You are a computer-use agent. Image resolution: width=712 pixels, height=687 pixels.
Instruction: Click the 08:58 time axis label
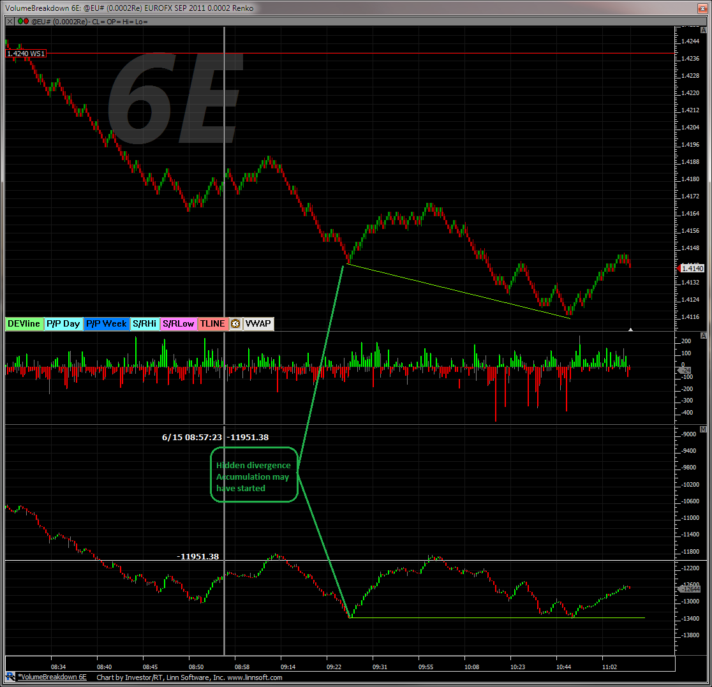coord(242,667)
